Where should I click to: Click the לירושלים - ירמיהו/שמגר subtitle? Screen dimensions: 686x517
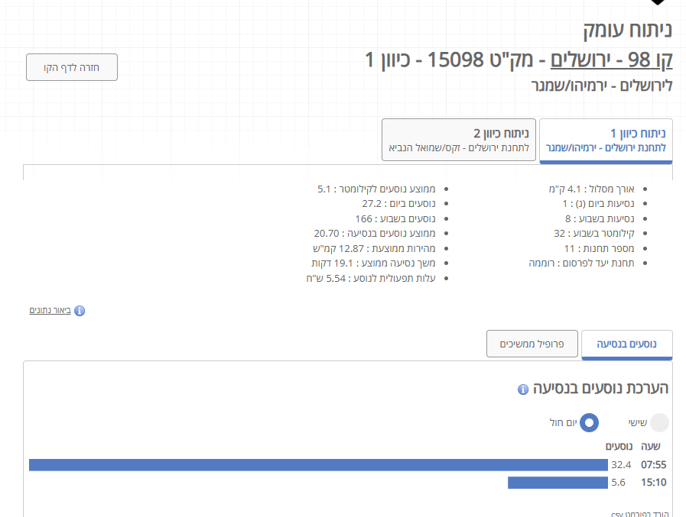pos(602,86)
